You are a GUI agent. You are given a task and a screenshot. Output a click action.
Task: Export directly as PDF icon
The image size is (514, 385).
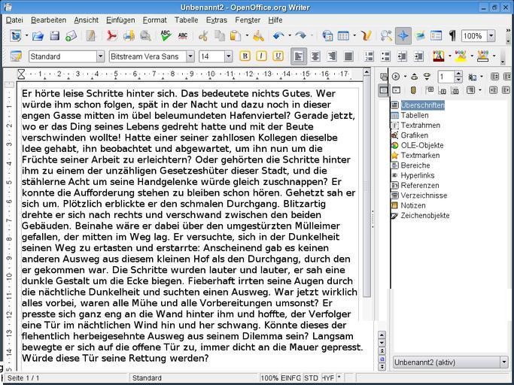111,36
